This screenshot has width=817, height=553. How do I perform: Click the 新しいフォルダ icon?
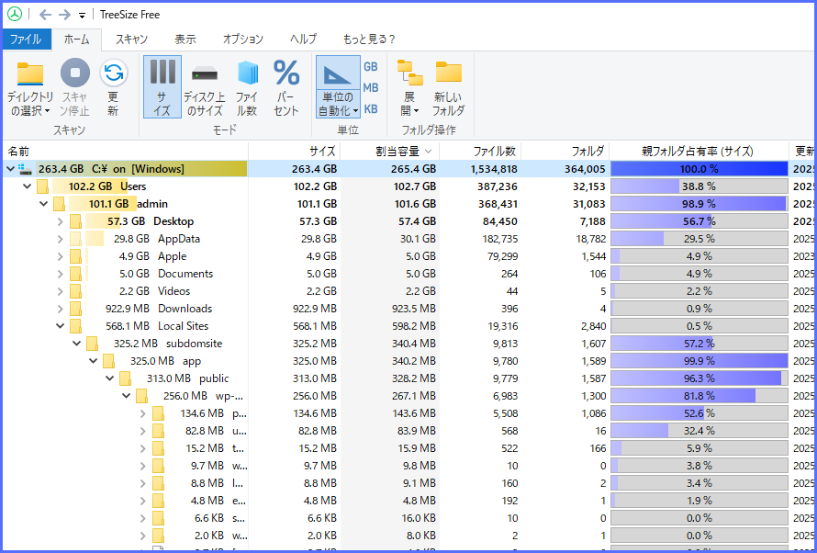[448, 74]
